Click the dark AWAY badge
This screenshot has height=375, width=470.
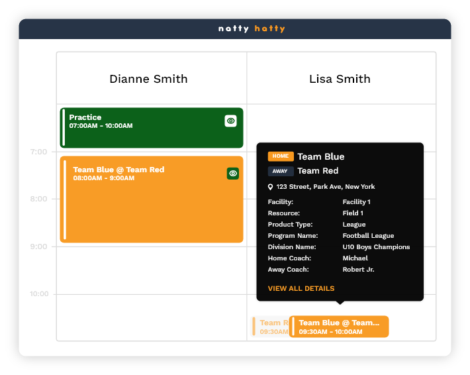(281, 171)
